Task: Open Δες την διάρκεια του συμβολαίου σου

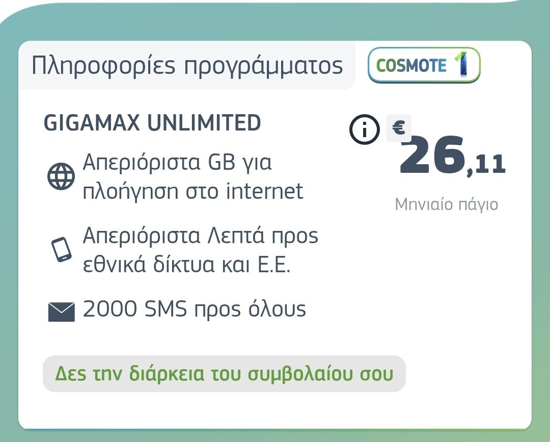Action: tap(224, 374)
